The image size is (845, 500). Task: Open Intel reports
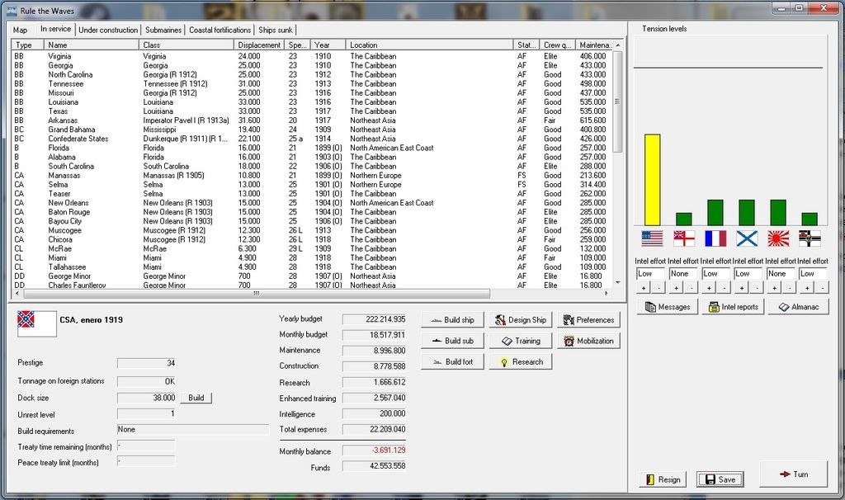(x=733, y=307)
